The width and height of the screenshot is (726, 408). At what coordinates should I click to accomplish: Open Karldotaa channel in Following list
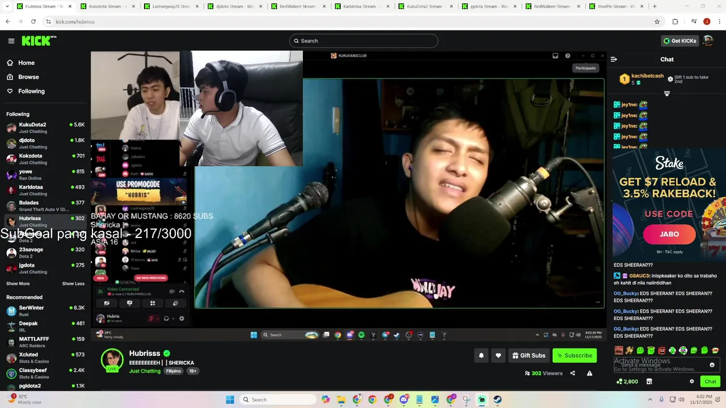point(45,190)
